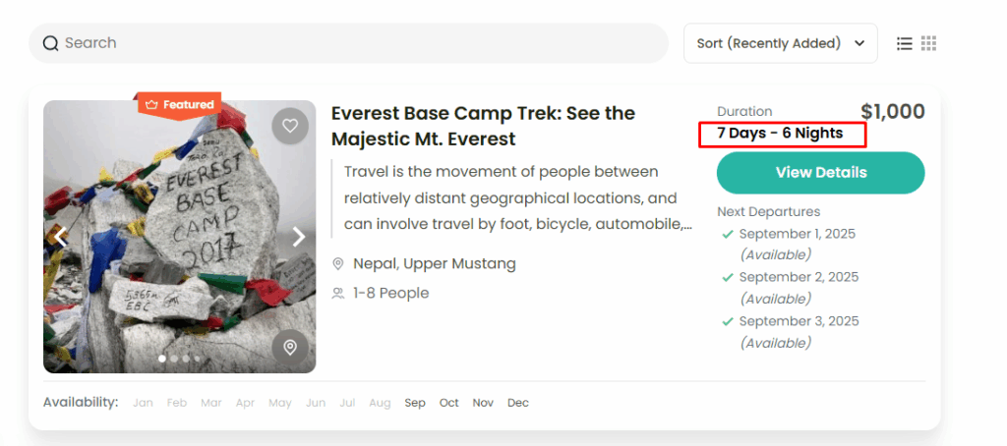Viewport: 1007px width, 446px height.
Task: Choose September 3, 2025 departure
Action: (x=799, y=321)
